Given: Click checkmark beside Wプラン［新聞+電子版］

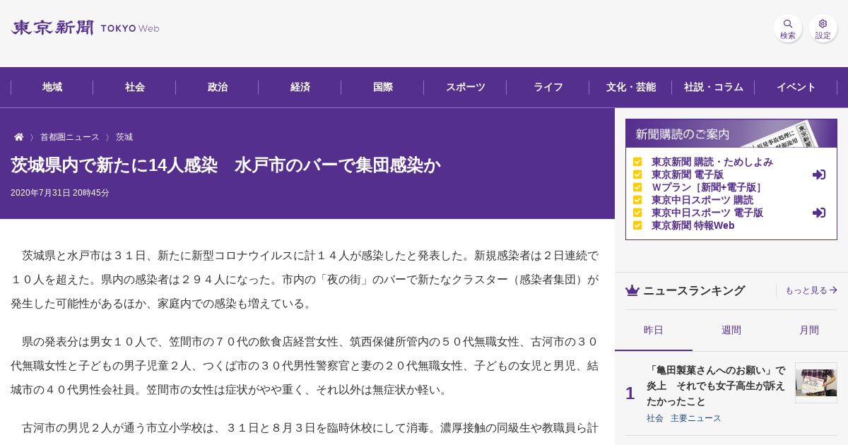Looking at the screenshot, I should (637, 187).
